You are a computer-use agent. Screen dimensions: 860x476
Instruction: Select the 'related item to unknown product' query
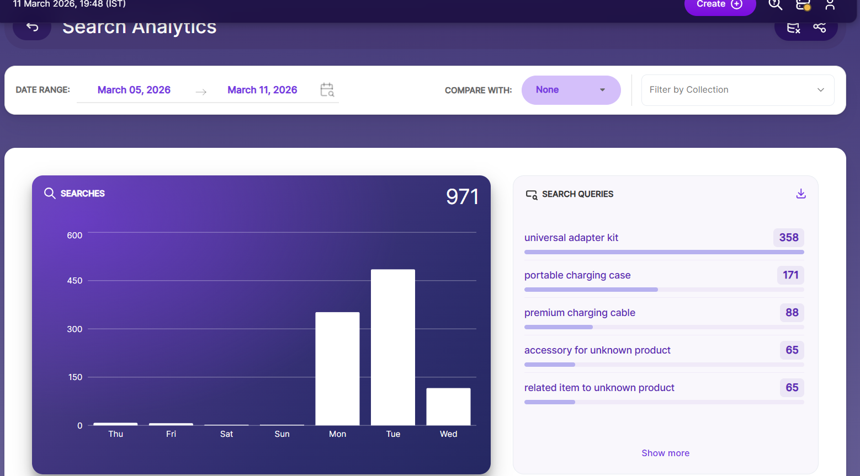599,388
